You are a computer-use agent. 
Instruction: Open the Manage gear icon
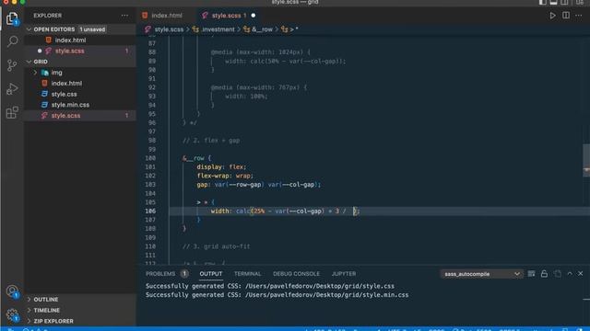click(12, 314)
